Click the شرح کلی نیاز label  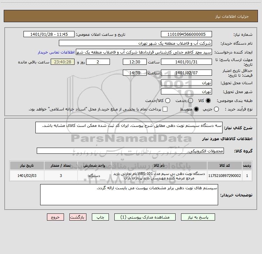click(238, 128)
